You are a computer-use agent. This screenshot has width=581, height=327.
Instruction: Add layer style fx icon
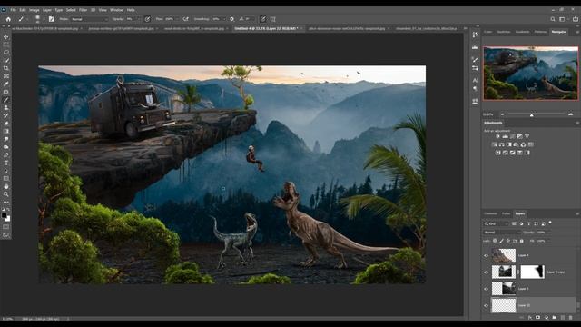click(x=530, y=317)
